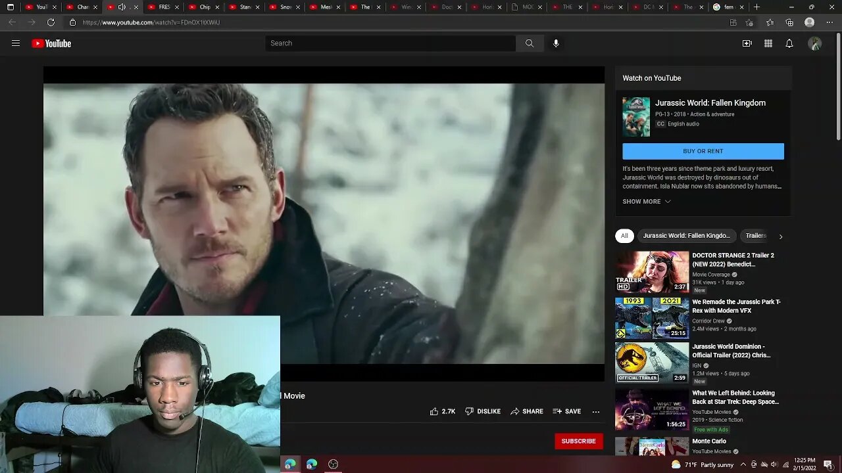
Task: Open the browser profile icon
Action: tap(810, 22)
